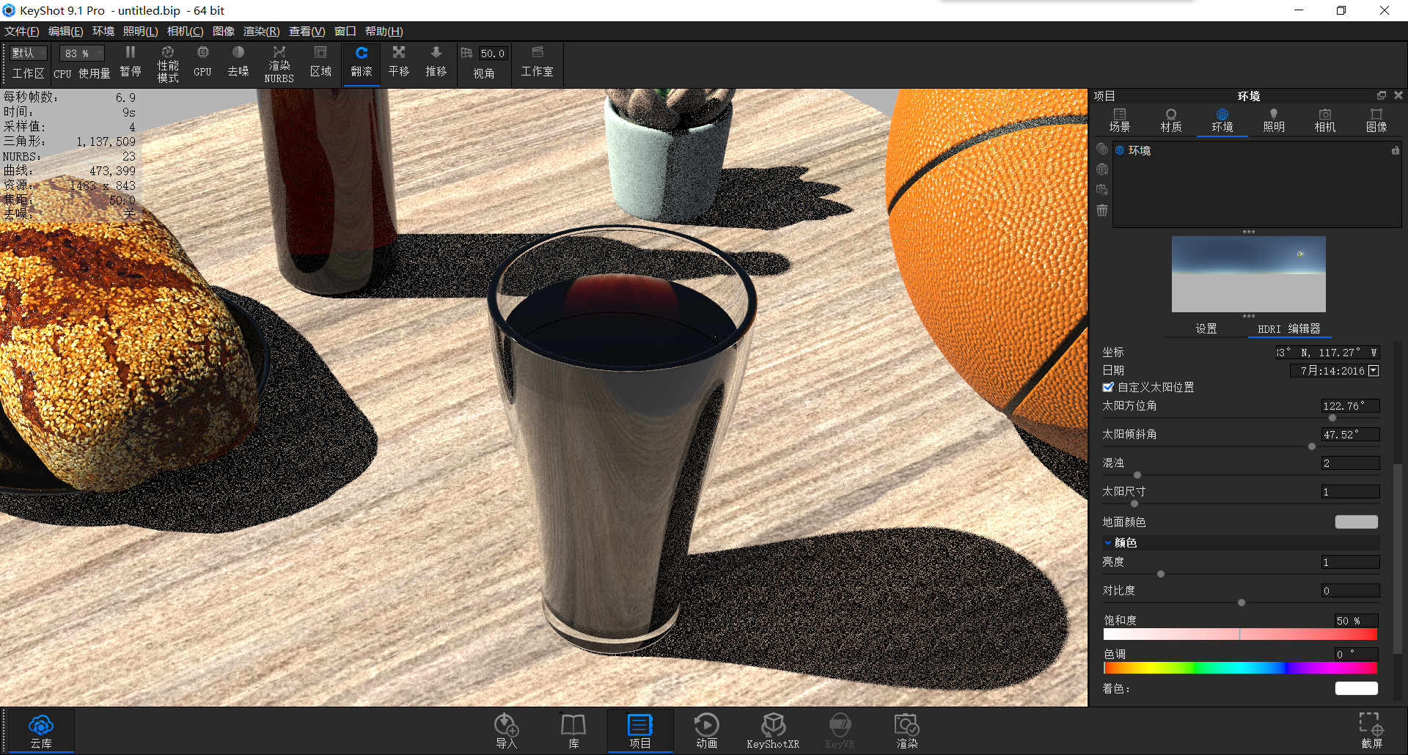Uncheck the 自定义太阳位置 checkbox

pos(1109,387)
